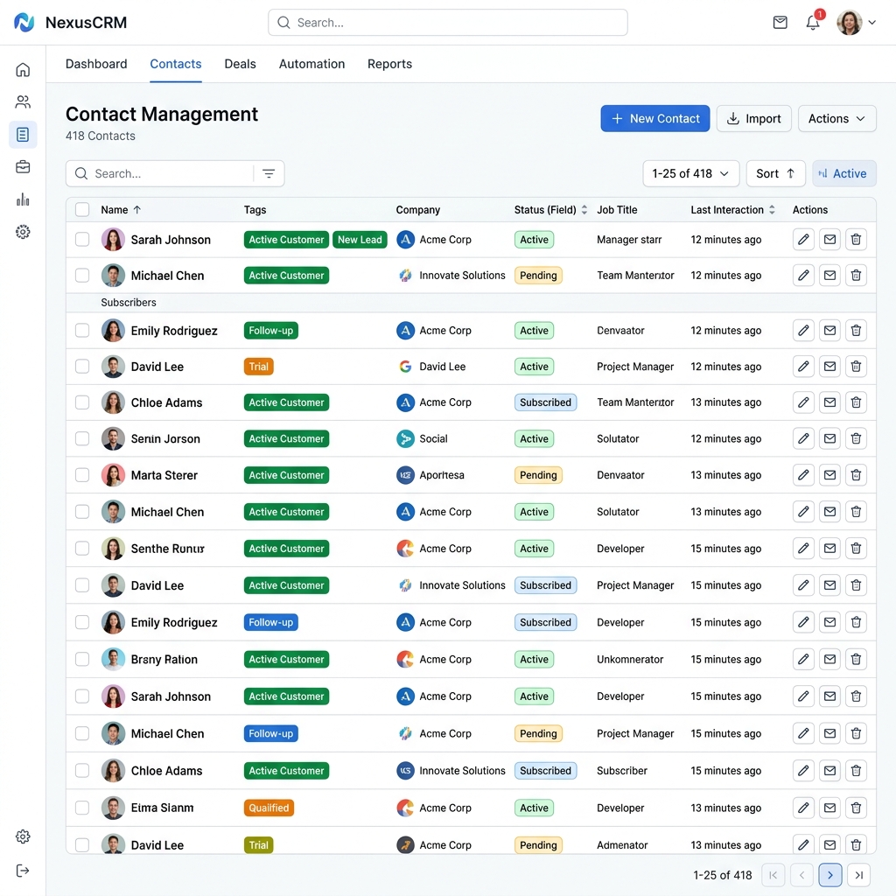This screenshot has height=896, width=896.
Task: Check the Eima Slanm row checkbox
Action: point(82,808)
